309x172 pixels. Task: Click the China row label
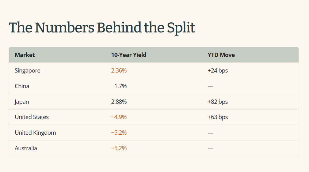tap(22, 86)
